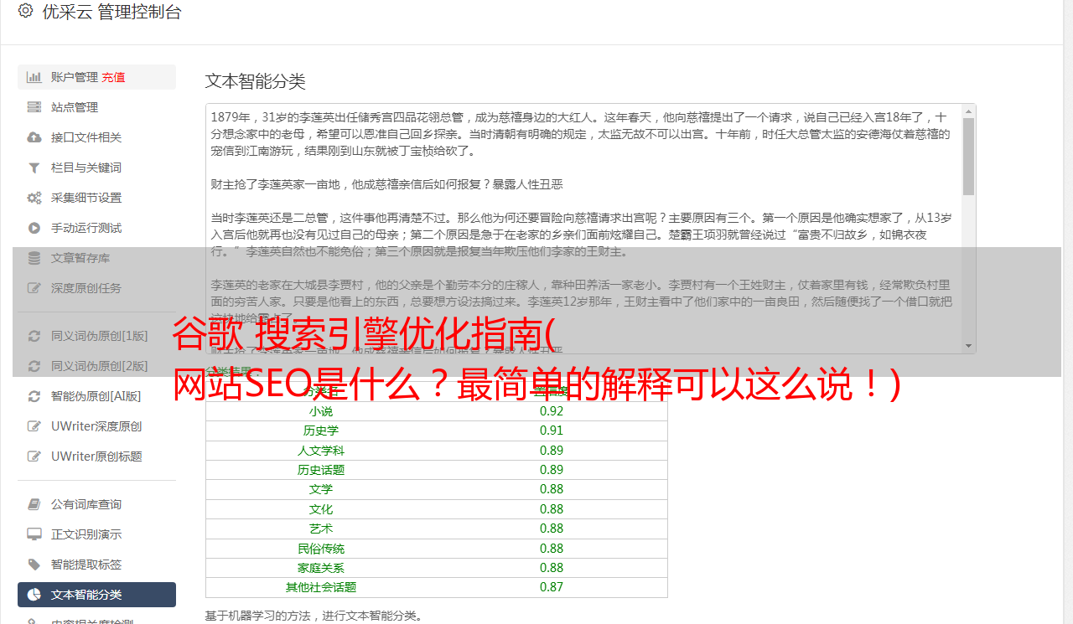Click the gears icon for 采集细节设置
This screenshot has width=1073, height=624.
click(x=34, y=198)
